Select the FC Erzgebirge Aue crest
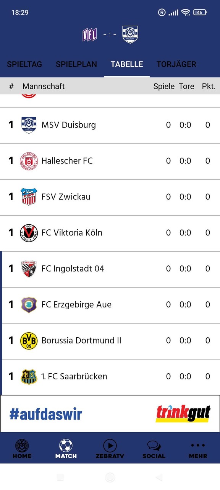The image size is (220, 490). [28, 304]
